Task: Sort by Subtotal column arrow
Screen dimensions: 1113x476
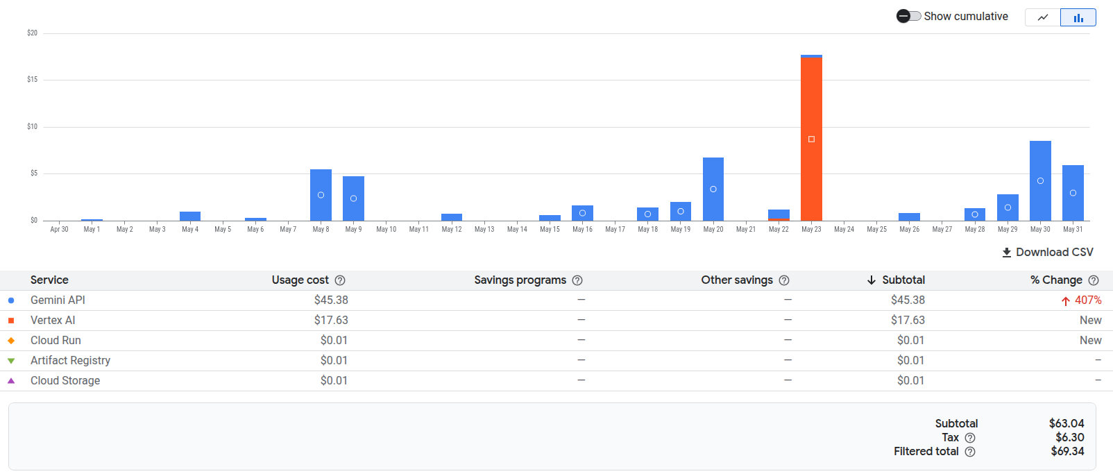Action: point(872,280)
